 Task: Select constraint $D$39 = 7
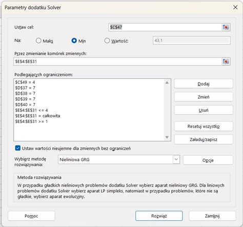tap(25, 99)
